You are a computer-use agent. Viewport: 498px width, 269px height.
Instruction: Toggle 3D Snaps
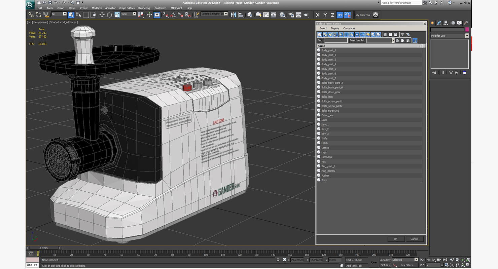point(166,15)
